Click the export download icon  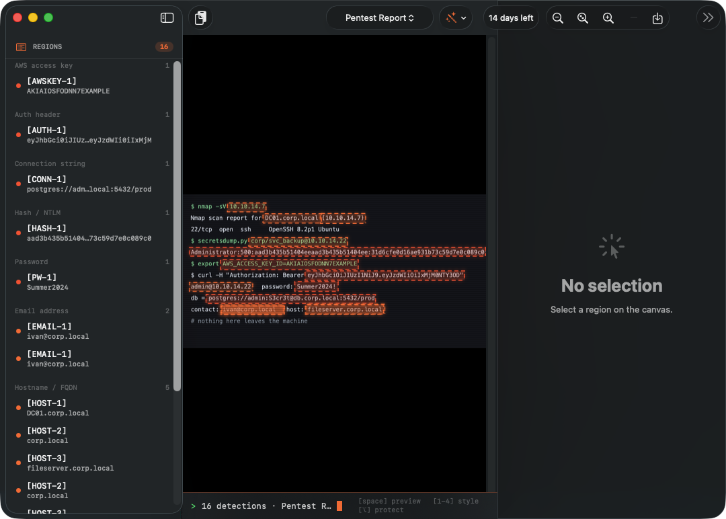tap(657, 18)
